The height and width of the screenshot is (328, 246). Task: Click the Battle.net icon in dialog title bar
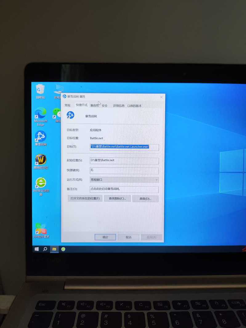pos(64,96)
